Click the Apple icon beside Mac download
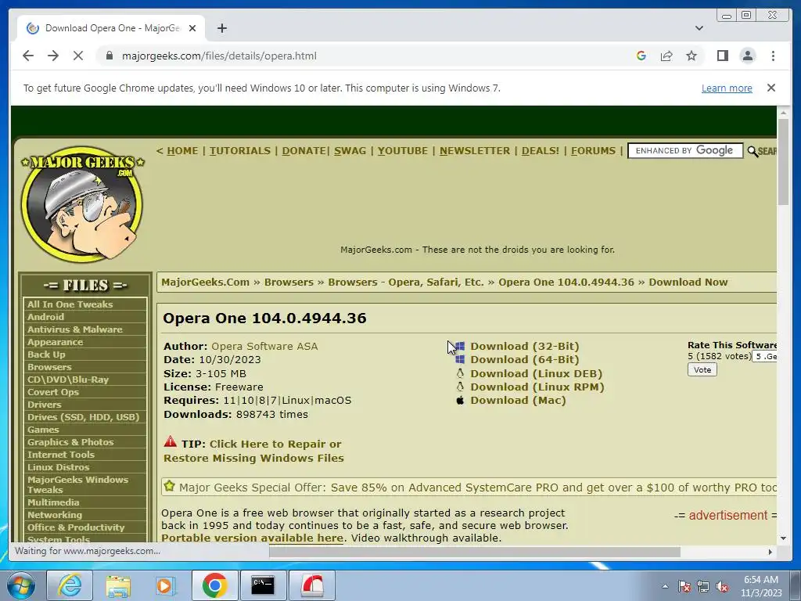The width and height of the screenshot is (801, 601). 460,400
